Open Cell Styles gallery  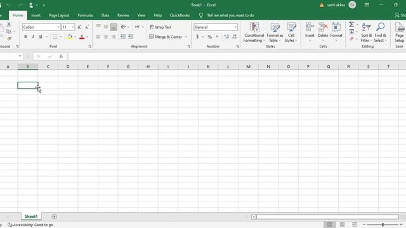[291, 32]
